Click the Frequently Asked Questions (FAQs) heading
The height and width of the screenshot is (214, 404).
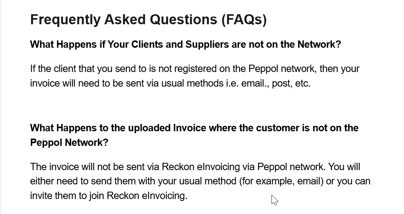point(148,20)
